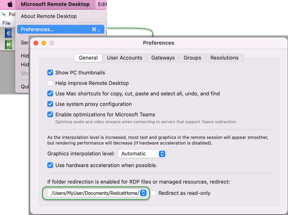Click the green M application icon
Screen dimensions: 288x215
8,44
